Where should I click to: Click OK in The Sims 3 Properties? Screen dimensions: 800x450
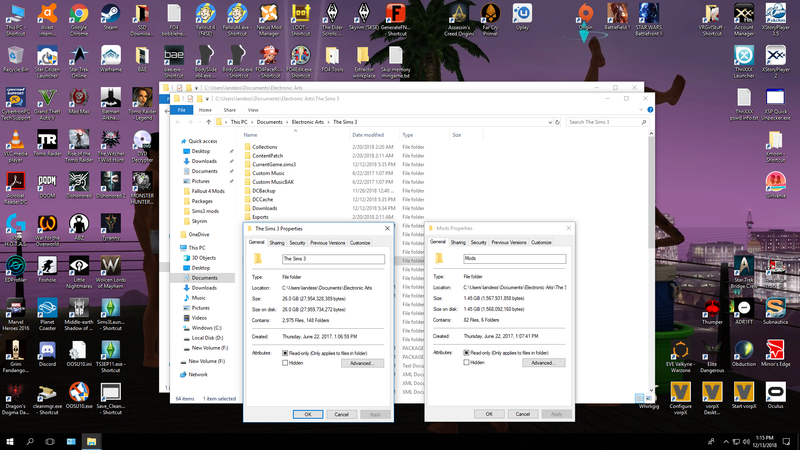(308, 415)
